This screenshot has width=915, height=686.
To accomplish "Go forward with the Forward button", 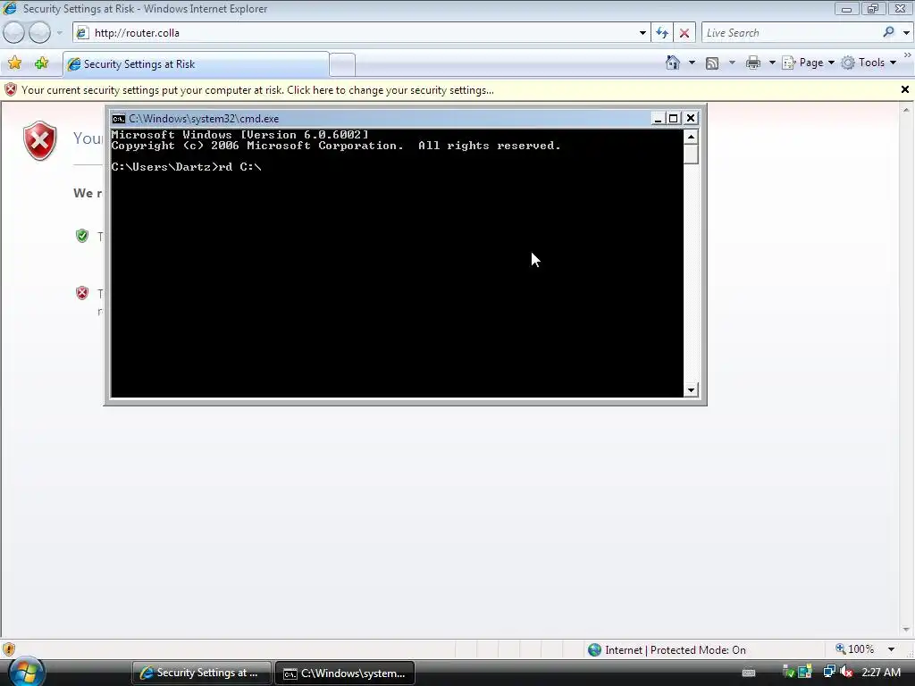I will (x=39, y=33).
